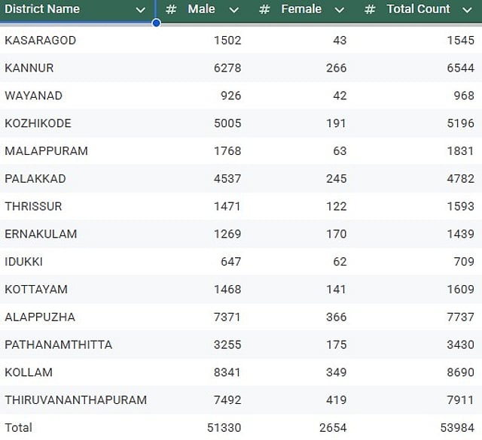Viewport: 482px width, 440px height.
Task: Select the KASARAGOD district cell
Action: click(x=41, y=40)
